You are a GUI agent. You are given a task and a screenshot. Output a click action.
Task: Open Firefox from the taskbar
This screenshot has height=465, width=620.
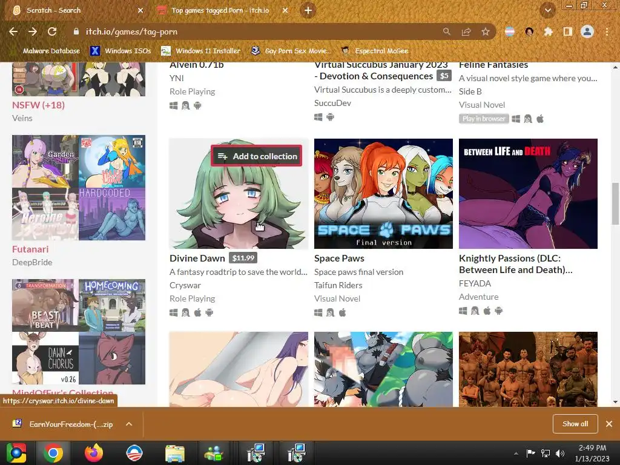pos(94,453)
